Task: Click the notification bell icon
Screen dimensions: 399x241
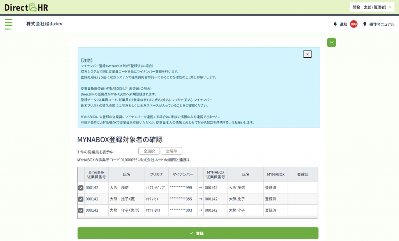Action: tap(335, 24)
